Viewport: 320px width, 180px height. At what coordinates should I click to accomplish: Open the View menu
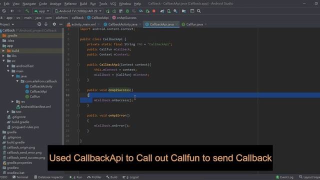[16, 3]
